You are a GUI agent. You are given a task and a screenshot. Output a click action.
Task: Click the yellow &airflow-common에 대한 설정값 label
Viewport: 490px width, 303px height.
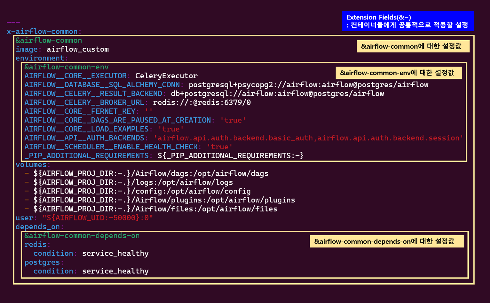pyautogui.click(x=413, y=46)
